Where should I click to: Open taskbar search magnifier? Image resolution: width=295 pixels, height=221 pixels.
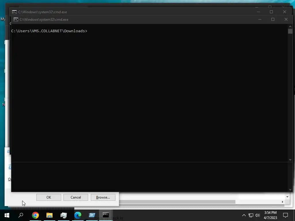tap(21, 215)
